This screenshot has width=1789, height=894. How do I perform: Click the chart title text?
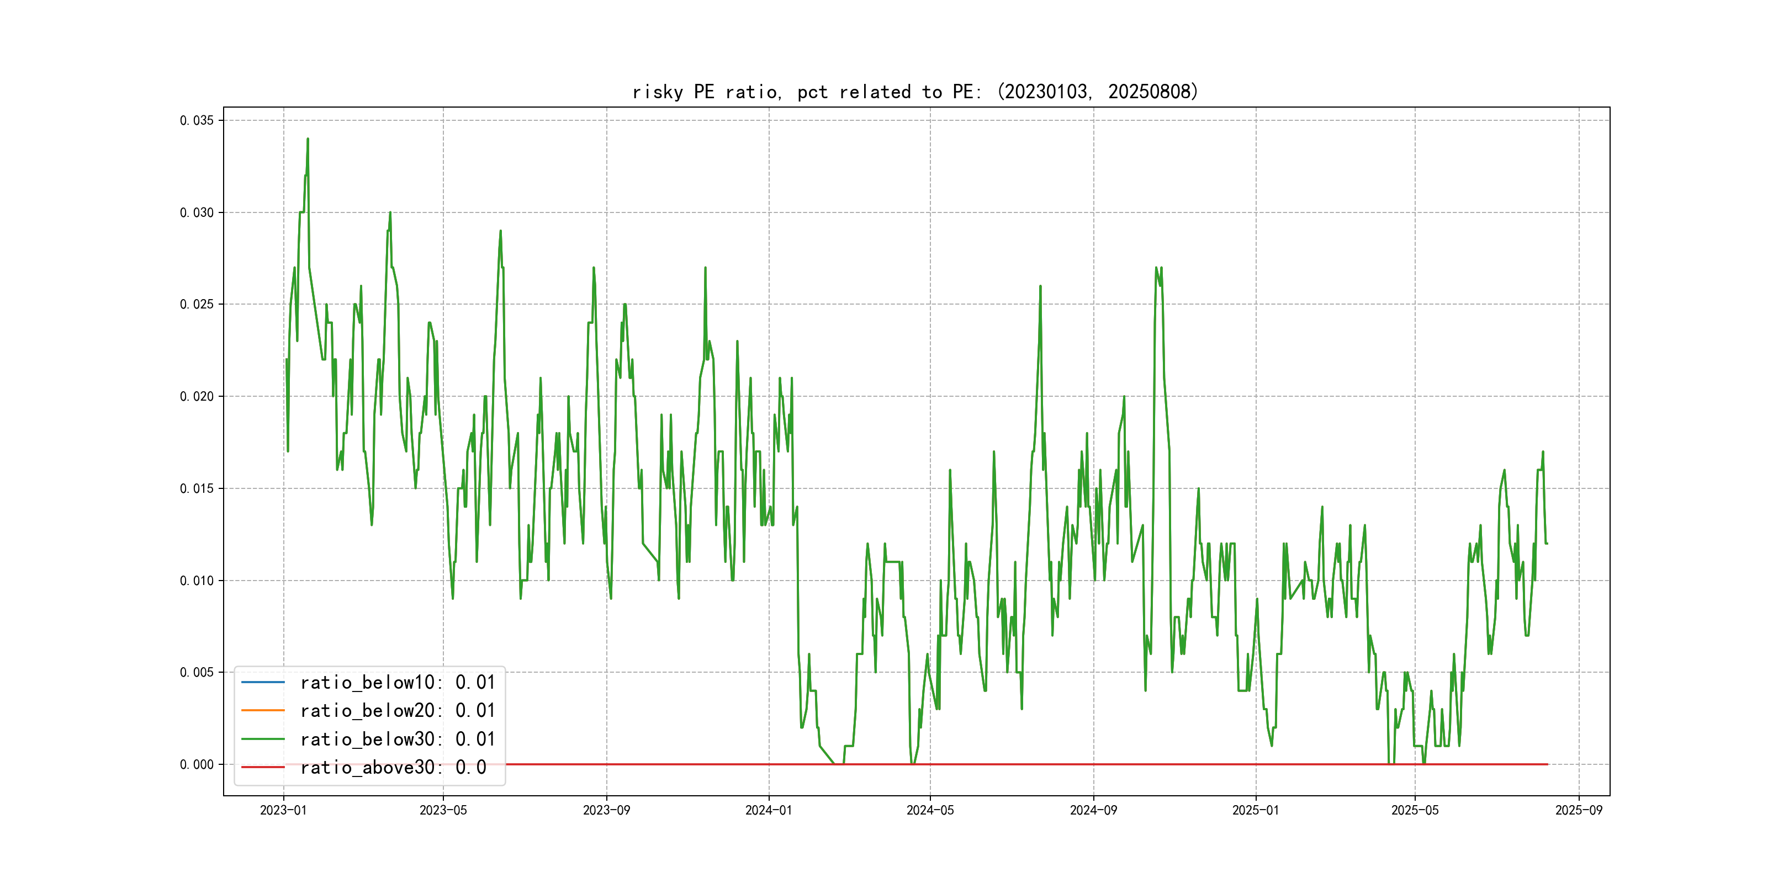[x=915, y=92]
